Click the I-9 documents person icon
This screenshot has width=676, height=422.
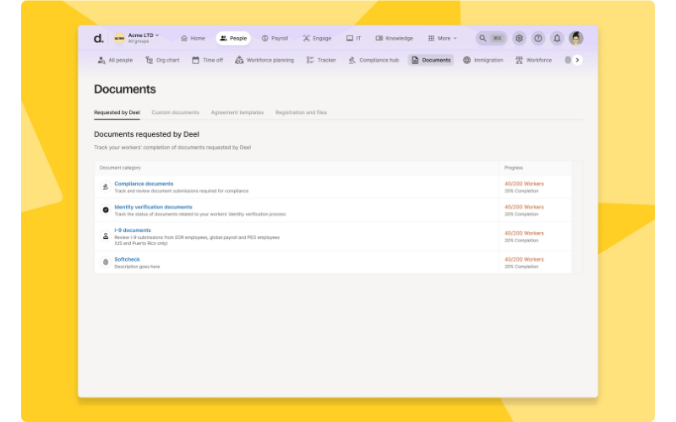pos(105,236)
